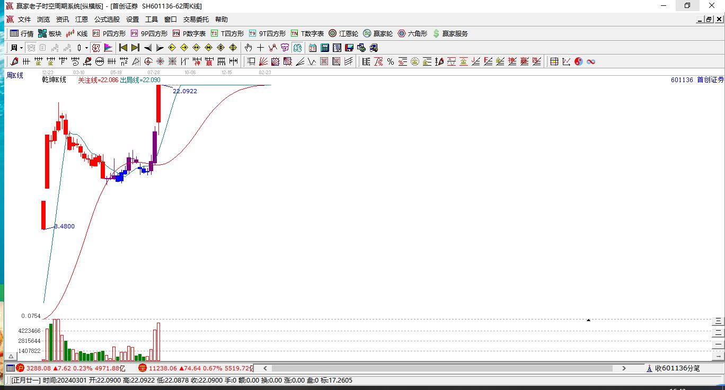
Task: Open the 江恩 menu
Action: click(82, 20)
